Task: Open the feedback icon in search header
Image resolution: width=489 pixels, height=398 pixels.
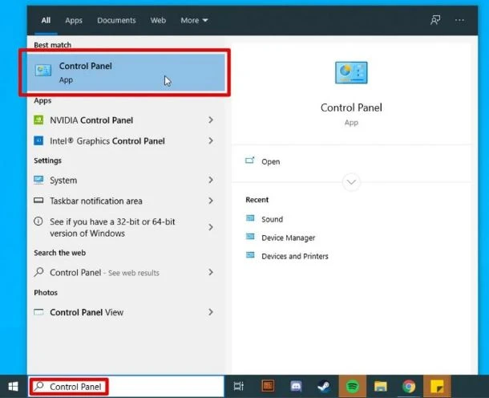Action: [435, 20]
